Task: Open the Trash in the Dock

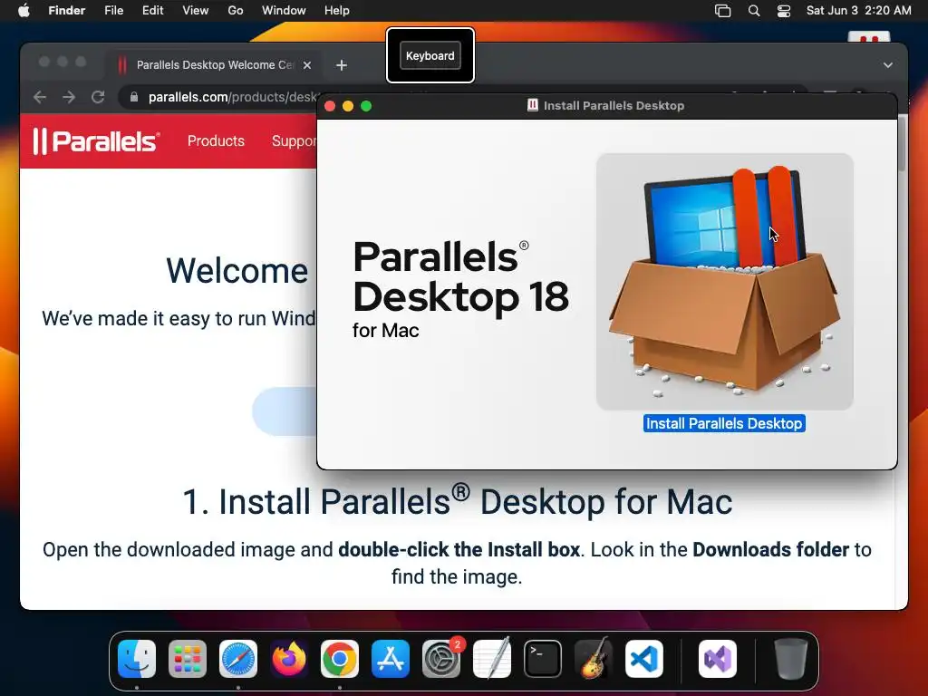Action: click(x=790, y=659)
